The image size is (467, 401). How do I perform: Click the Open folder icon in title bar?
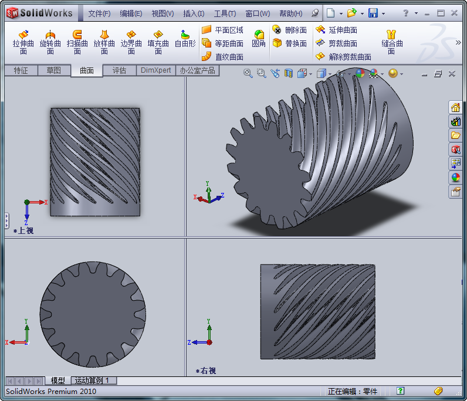(x=352, y=13)
